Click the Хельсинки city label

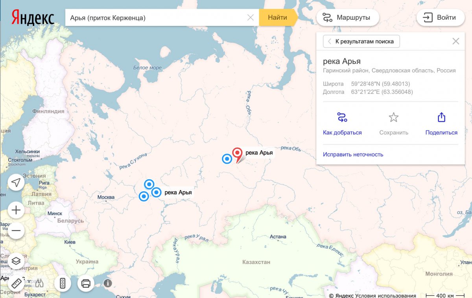point(28,152)
